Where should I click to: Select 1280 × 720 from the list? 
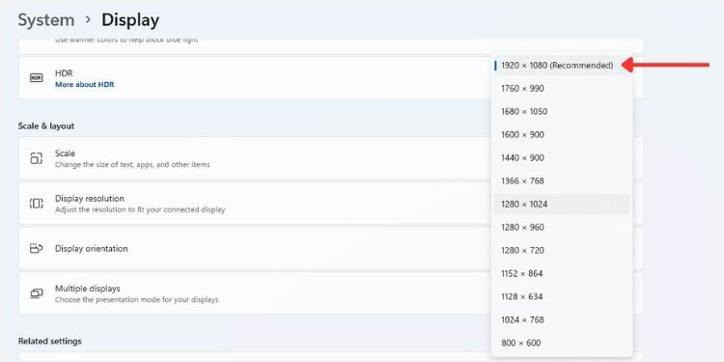(x=562, y=250)
